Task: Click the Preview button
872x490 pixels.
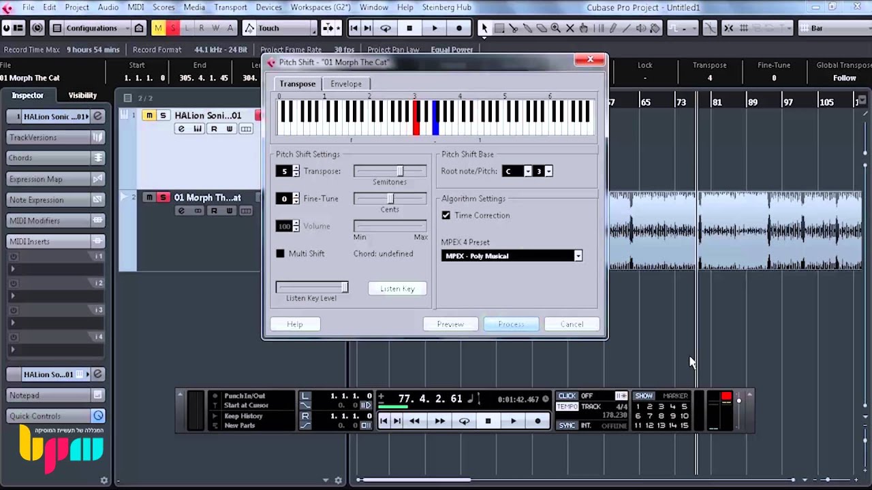Action: coord(450,324)
